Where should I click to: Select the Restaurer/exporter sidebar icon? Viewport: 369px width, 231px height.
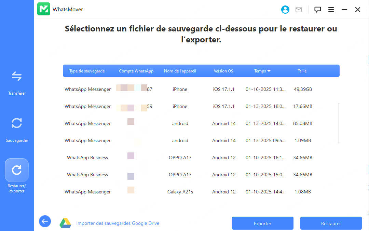coord(17,170)
